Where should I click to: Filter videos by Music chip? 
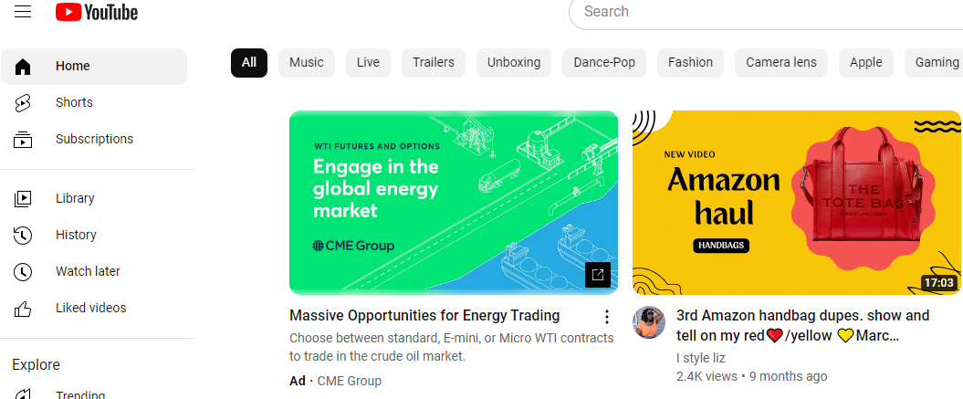pyautogui.click(x=307, y=62)
